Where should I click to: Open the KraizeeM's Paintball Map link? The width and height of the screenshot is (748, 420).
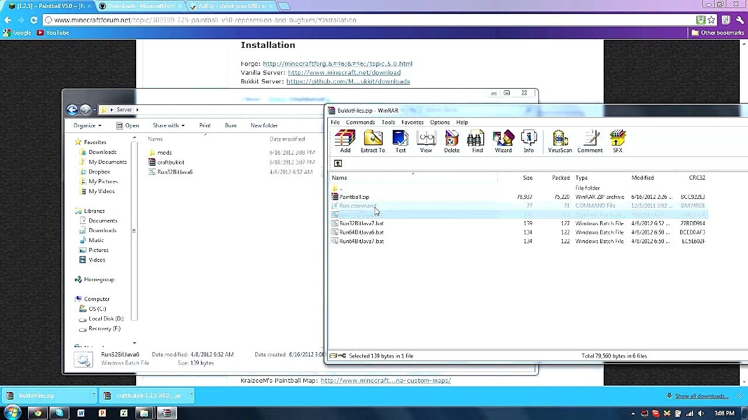[386, 380]
